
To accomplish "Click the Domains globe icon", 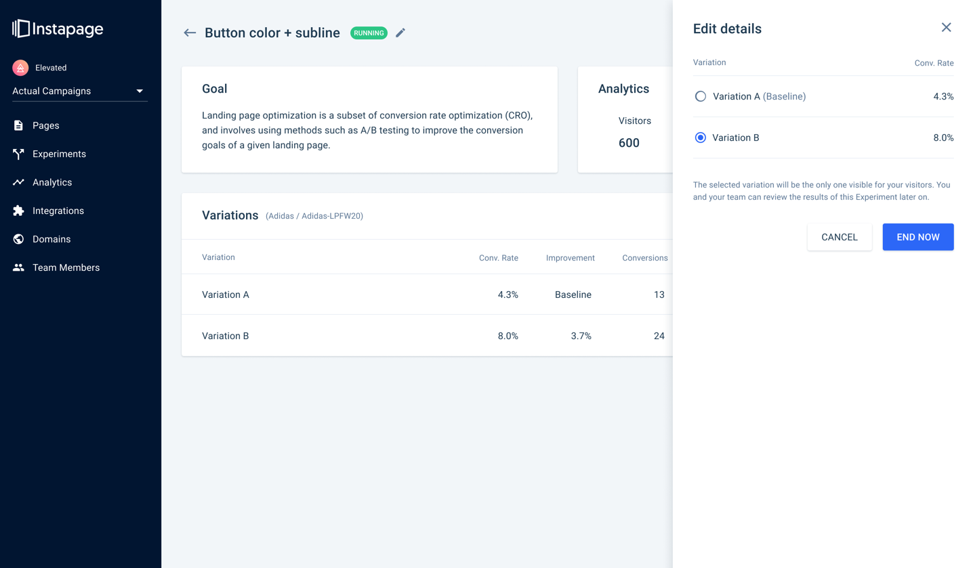I will 18,239.
